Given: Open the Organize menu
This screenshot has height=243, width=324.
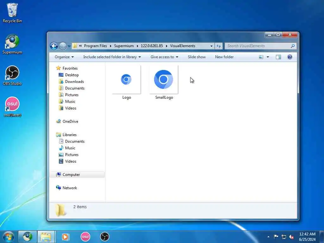Looking at the screenshot, I should pyautogui.click(x=64, y=57).
